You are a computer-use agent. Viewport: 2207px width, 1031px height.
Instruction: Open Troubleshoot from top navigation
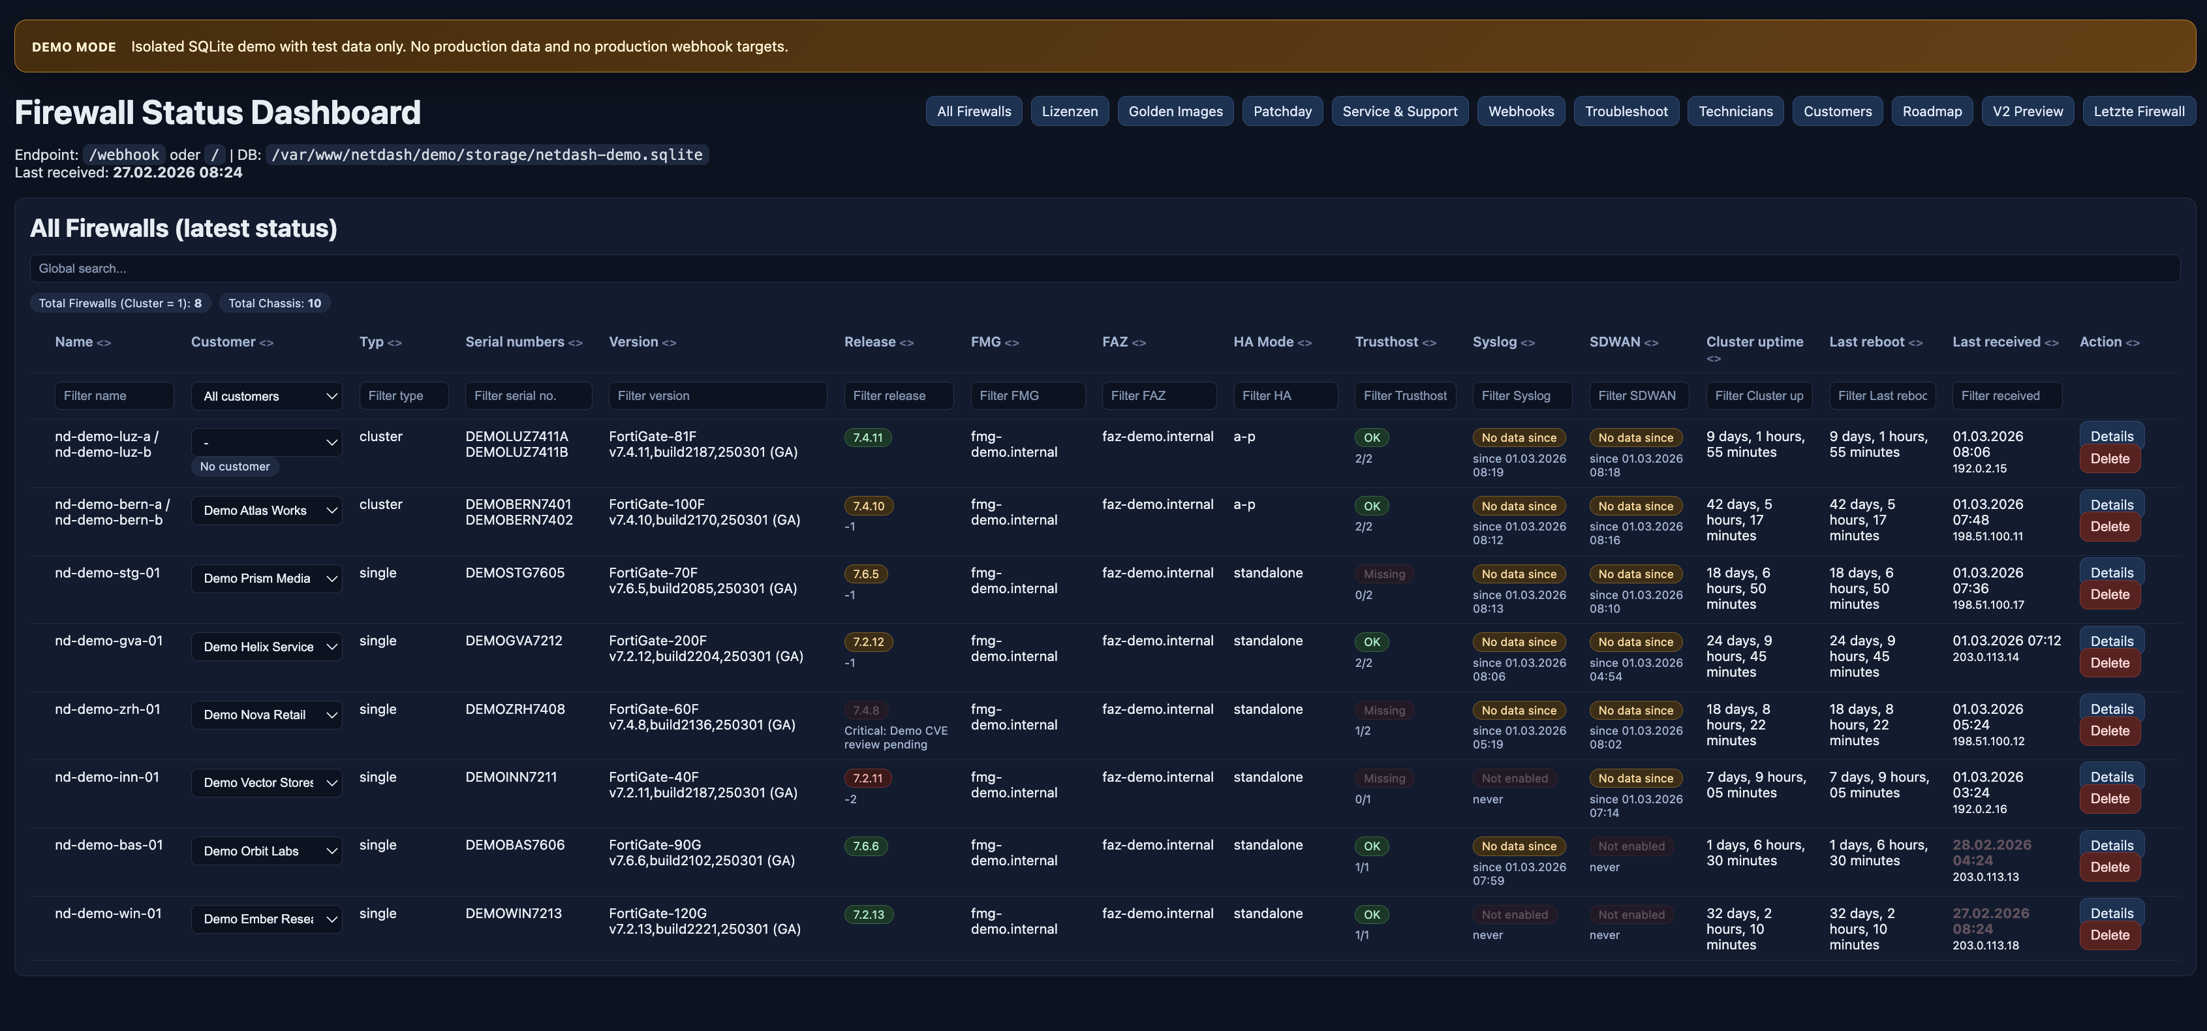pos(1626,112)
